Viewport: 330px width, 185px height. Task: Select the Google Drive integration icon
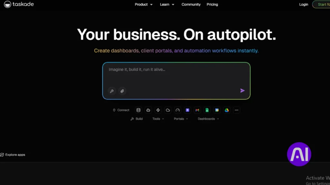[x=227, y=110]
